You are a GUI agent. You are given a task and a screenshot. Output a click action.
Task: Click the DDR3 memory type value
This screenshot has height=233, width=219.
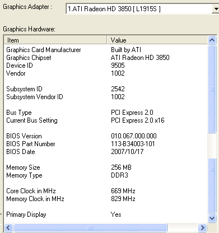pos(119,175)
